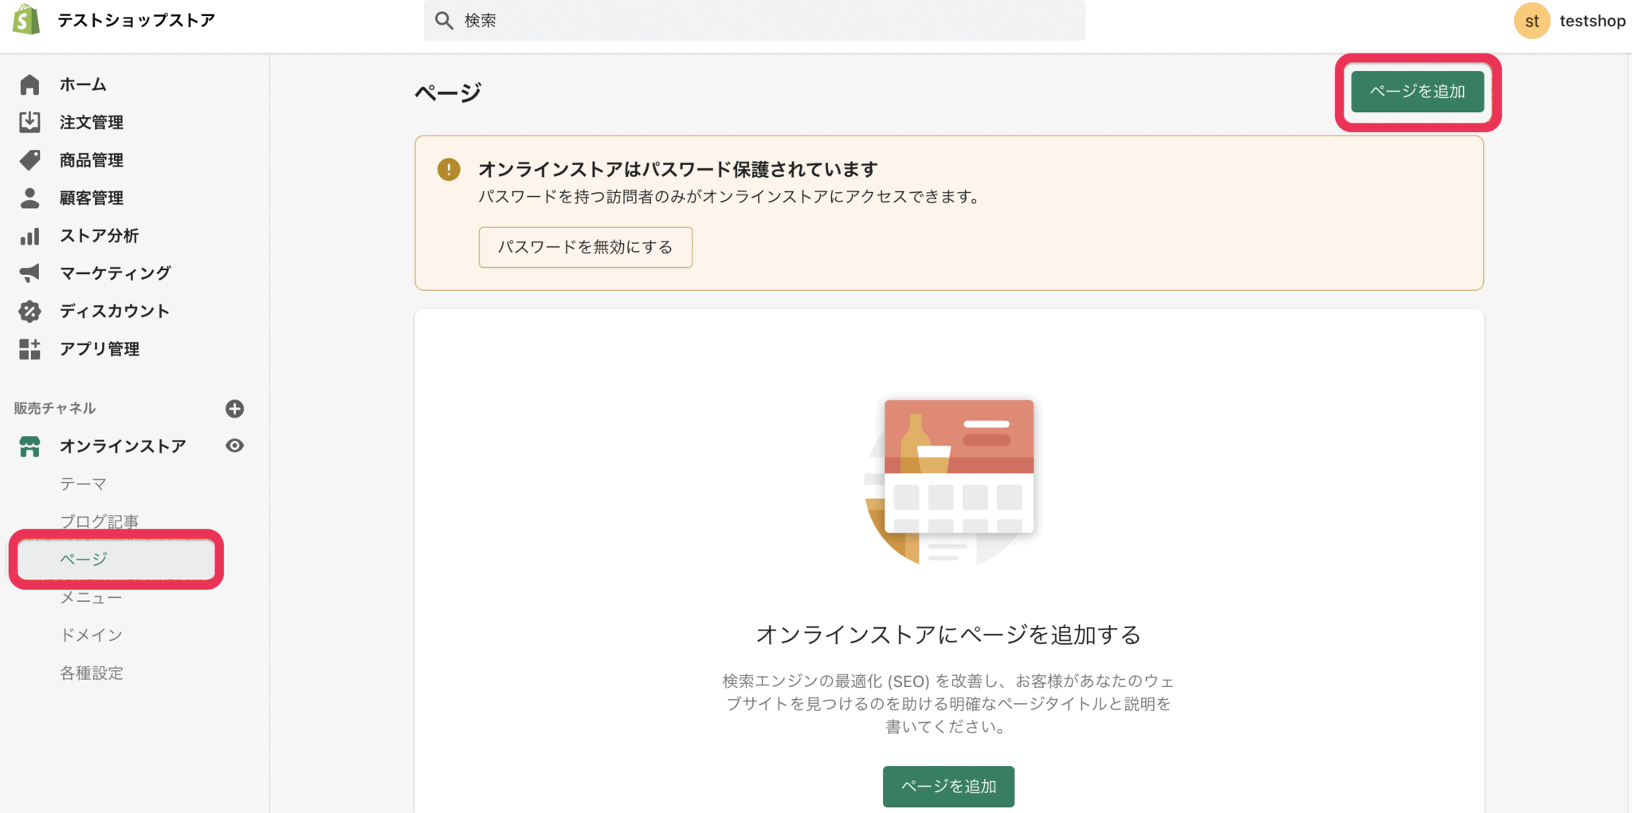Open ストア分析 via the chart icon
Image resolution: width=1632 pixels, height=813 pixels.
click(x=29, y=235)
